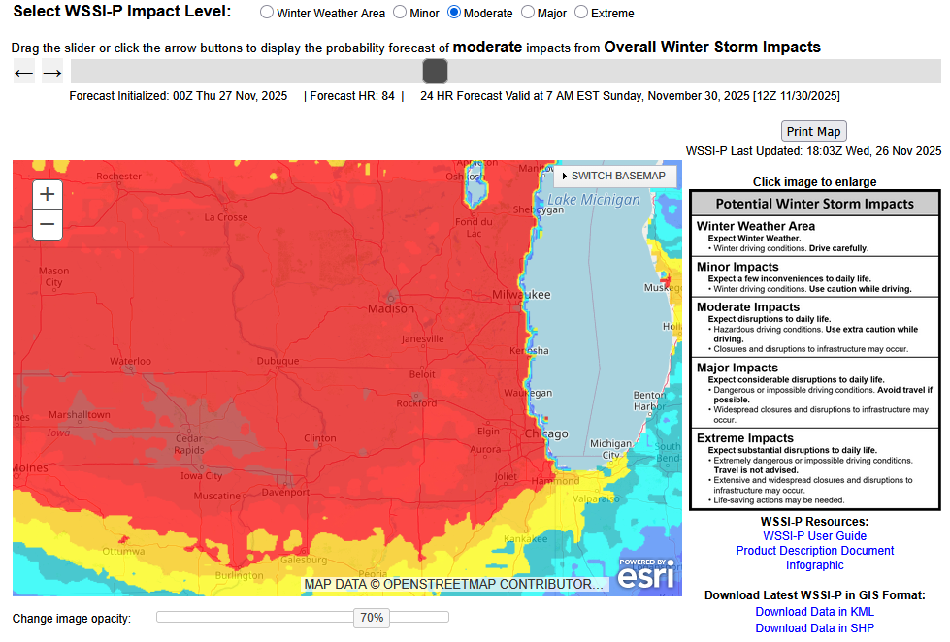The image size is (950, 642).
Task: Click the Esri logo on map
Action: [x=645, y=575]
